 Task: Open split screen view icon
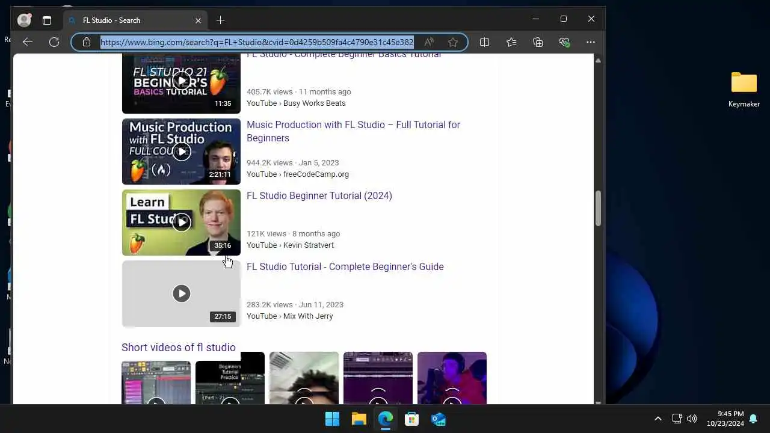click(484, 42)
